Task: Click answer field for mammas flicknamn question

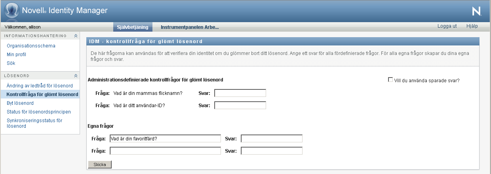Action: pyautogui.click(x=240, y=93)
